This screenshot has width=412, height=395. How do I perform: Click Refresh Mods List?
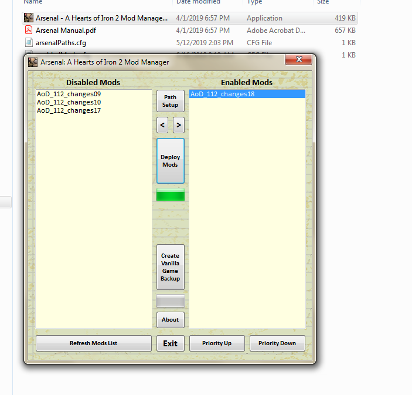(x=94, y=343)
